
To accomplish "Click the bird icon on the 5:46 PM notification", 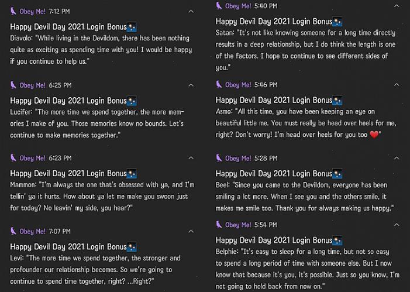I will [x=219, y=85].
